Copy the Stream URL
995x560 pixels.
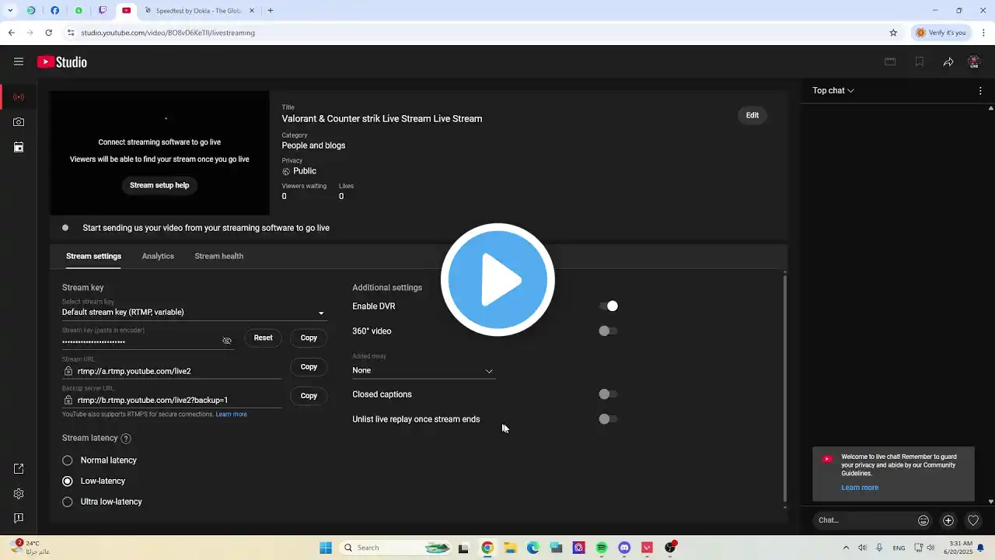pos(309,367)
